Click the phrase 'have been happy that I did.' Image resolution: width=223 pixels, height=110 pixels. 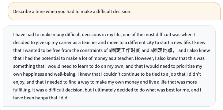pos(41,98)
